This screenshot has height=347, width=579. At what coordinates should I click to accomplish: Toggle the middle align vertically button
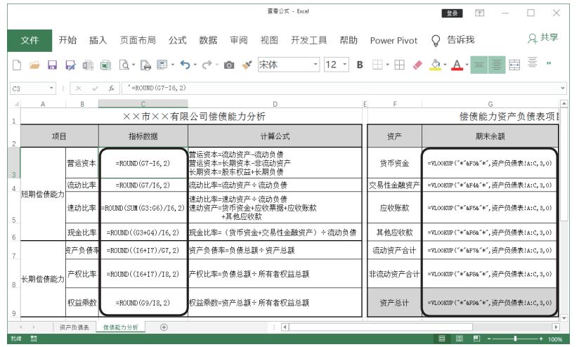(x=479, y=65)
